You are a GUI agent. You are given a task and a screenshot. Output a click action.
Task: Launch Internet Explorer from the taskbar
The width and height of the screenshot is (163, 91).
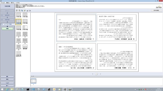[x=7, y=89]
